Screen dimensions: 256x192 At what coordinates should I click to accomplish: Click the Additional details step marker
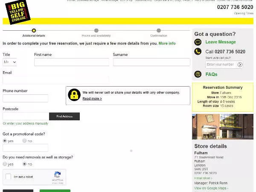[34, 30]
